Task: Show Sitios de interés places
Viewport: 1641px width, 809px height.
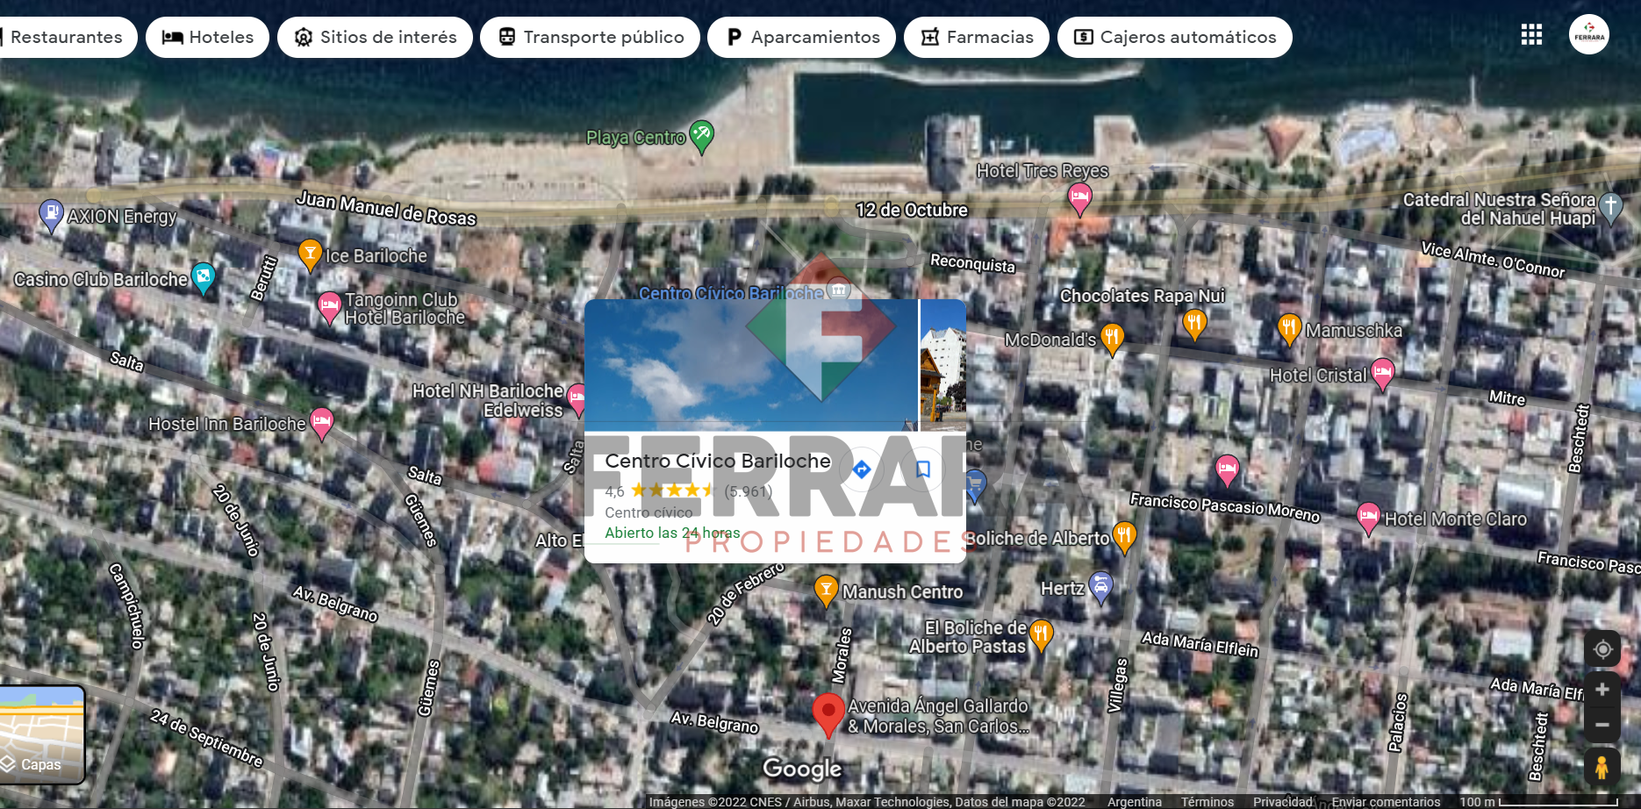Action: point(376,37)
